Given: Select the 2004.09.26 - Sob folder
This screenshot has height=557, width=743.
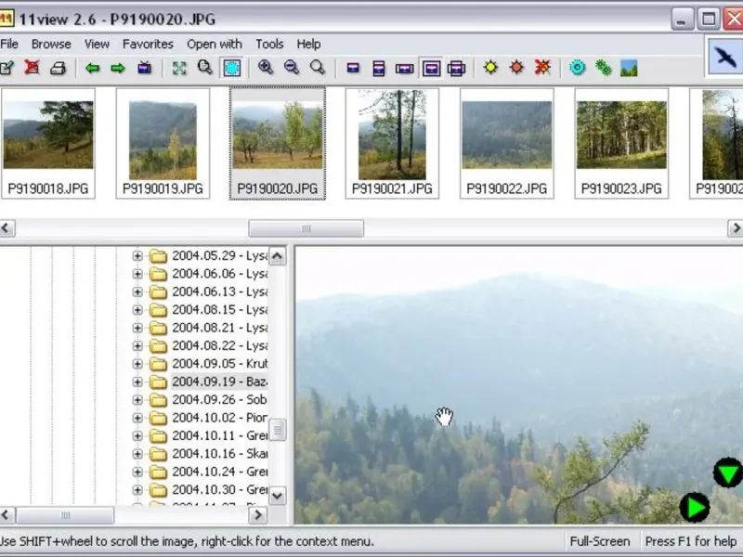Looking at the screenshot, I should pyautogui.click(x=219, y=400).
